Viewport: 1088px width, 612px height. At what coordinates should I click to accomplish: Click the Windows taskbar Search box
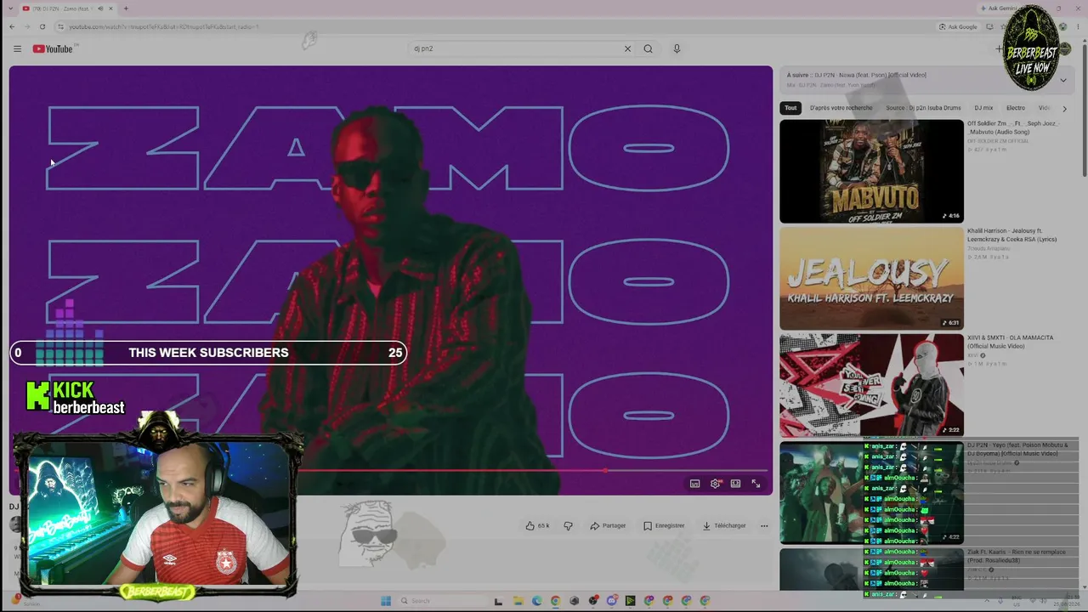(x=442, y=601)
